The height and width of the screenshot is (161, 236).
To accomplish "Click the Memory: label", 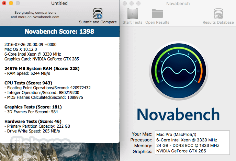I will click(144, 146).
